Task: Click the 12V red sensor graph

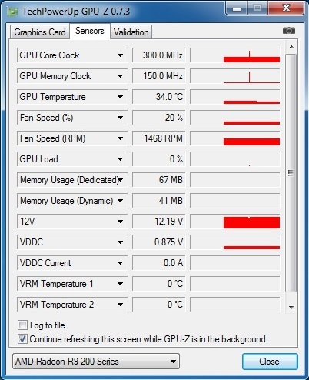Action: 235,222
